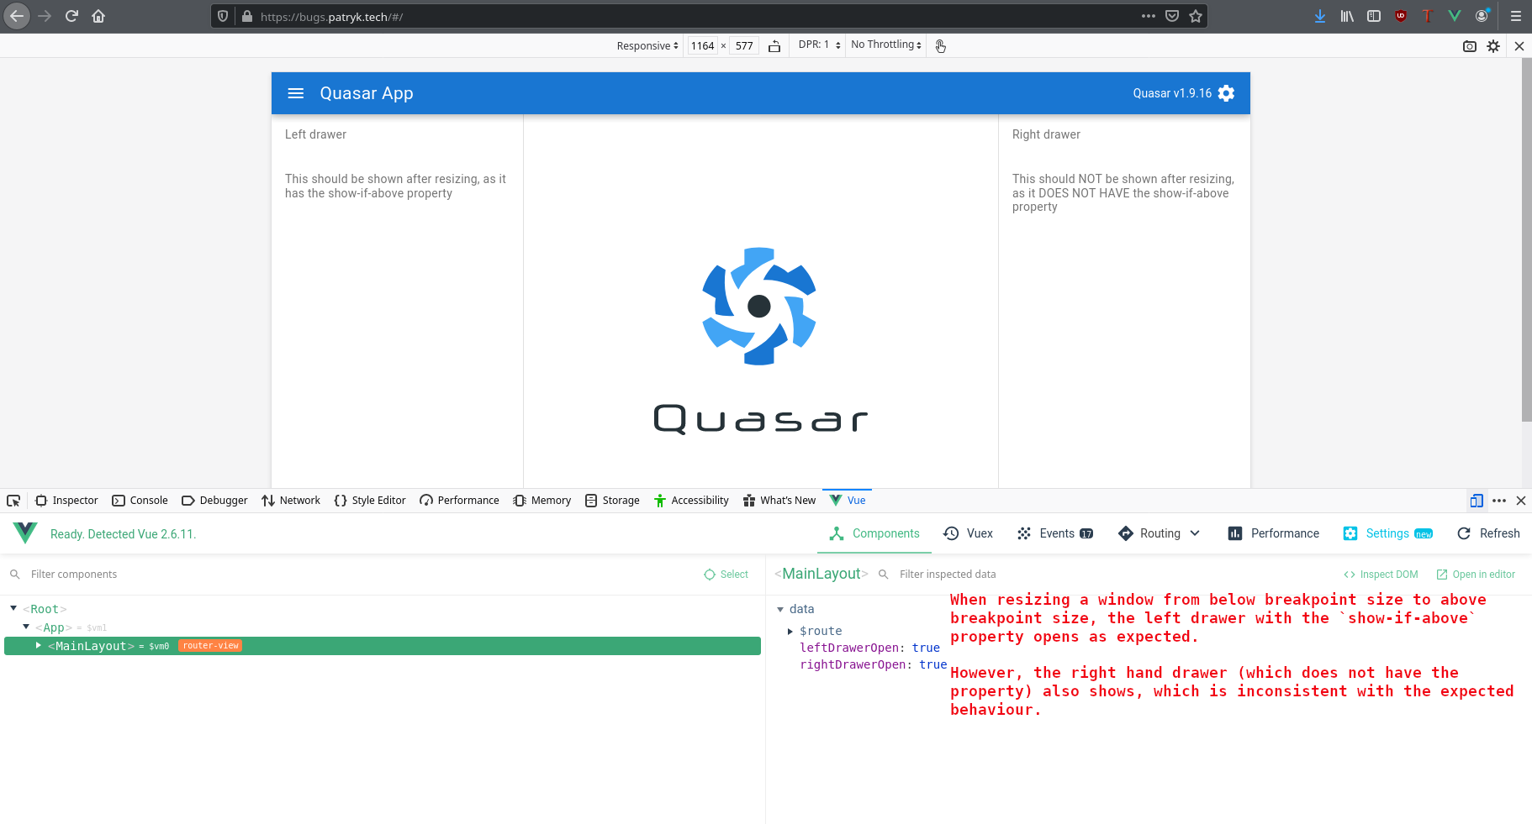Image resolution: width=1532 pixels, height=824 pixels.
Task: Open the Vue devtools browser extension icon
Action: (1455, 15)
